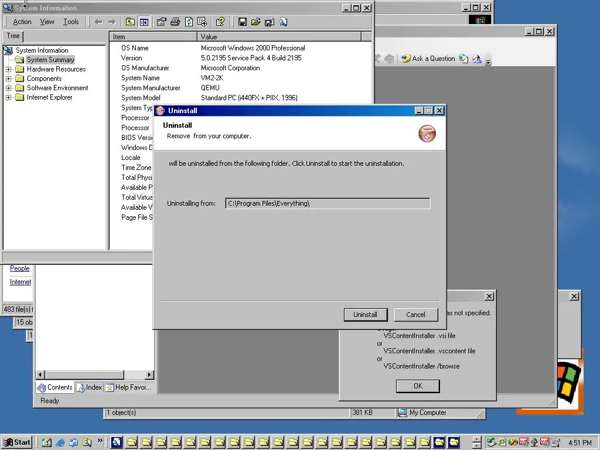
Task: Select the Hardware Resources folder label
Action: (56, 69)
